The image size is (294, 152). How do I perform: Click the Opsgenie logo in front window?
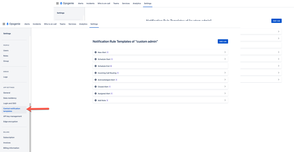[x=13, y=24]
